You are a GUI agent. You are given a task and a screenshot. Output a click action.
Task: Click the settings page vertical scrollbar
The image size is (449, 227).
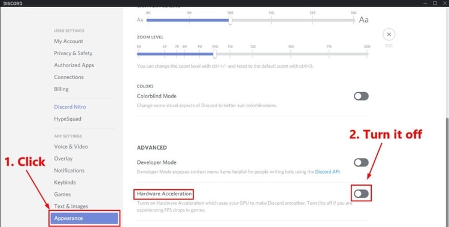[x=447, y=172]
